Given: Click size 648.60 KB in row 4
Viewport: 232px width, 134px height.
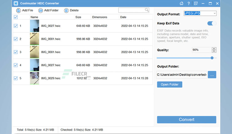Looking at the screenshot, I should point(83,65).
